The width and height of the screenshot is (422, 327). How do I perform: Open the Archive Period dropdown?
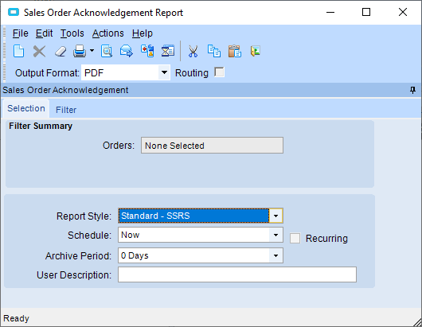tap(275, 255)
